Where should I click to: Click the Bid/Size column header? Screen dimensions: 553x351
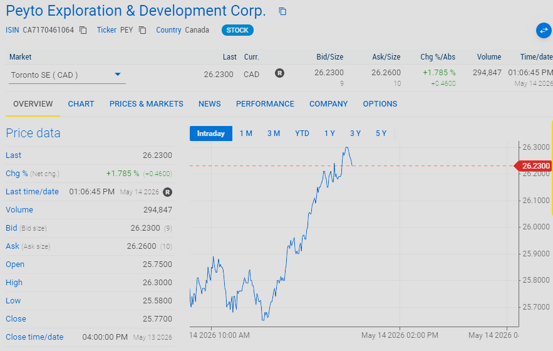330,57
